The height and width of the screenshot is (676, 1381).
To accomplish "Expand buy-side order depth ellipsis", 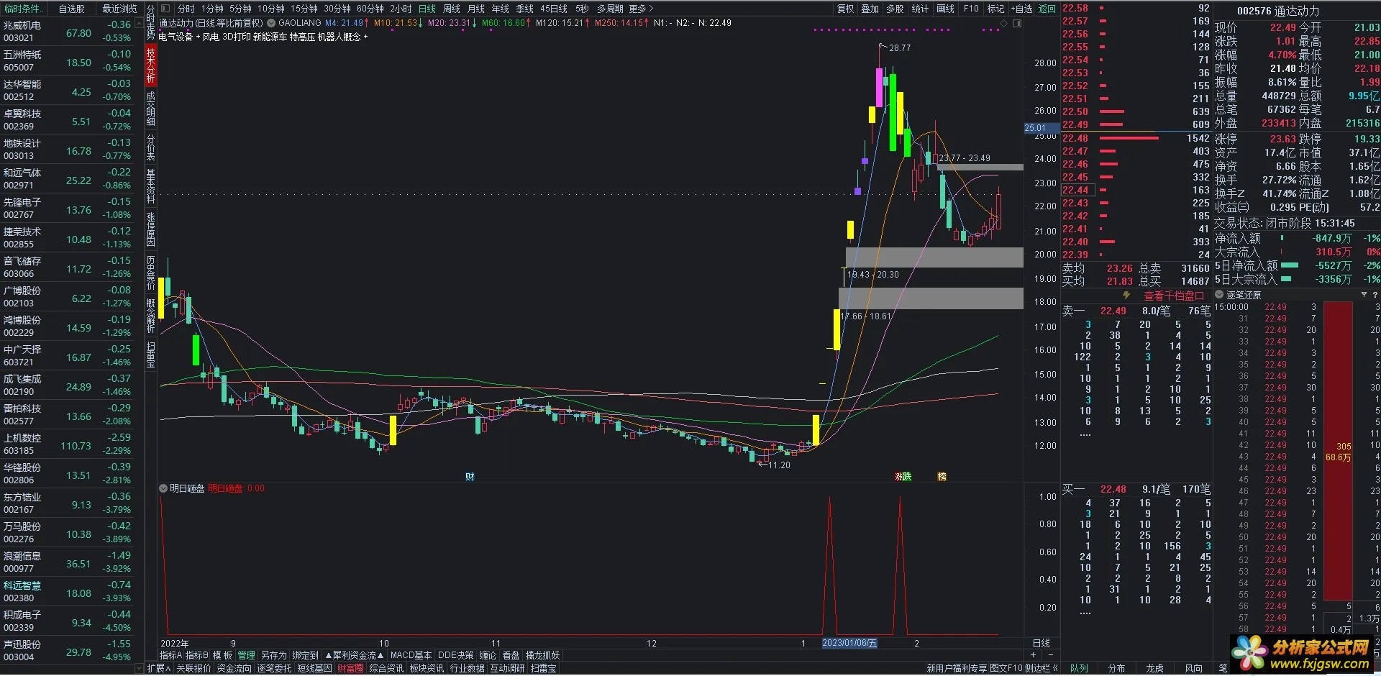I will [x=1085, y=613].
